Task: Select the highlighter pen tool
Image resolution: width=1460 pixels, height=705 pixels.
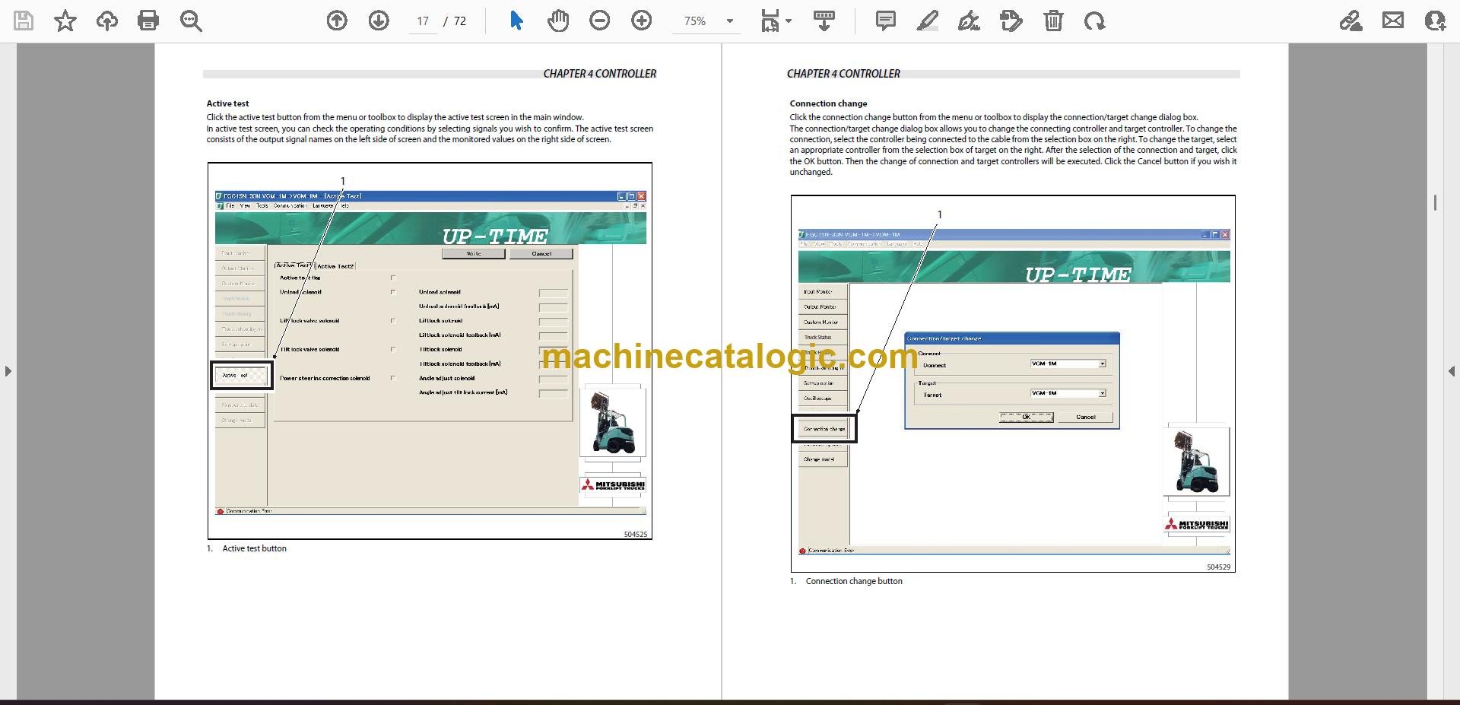Action: tap(928, 21)
